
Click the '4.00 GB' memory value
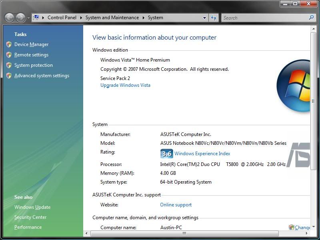[x=168, y=173]
